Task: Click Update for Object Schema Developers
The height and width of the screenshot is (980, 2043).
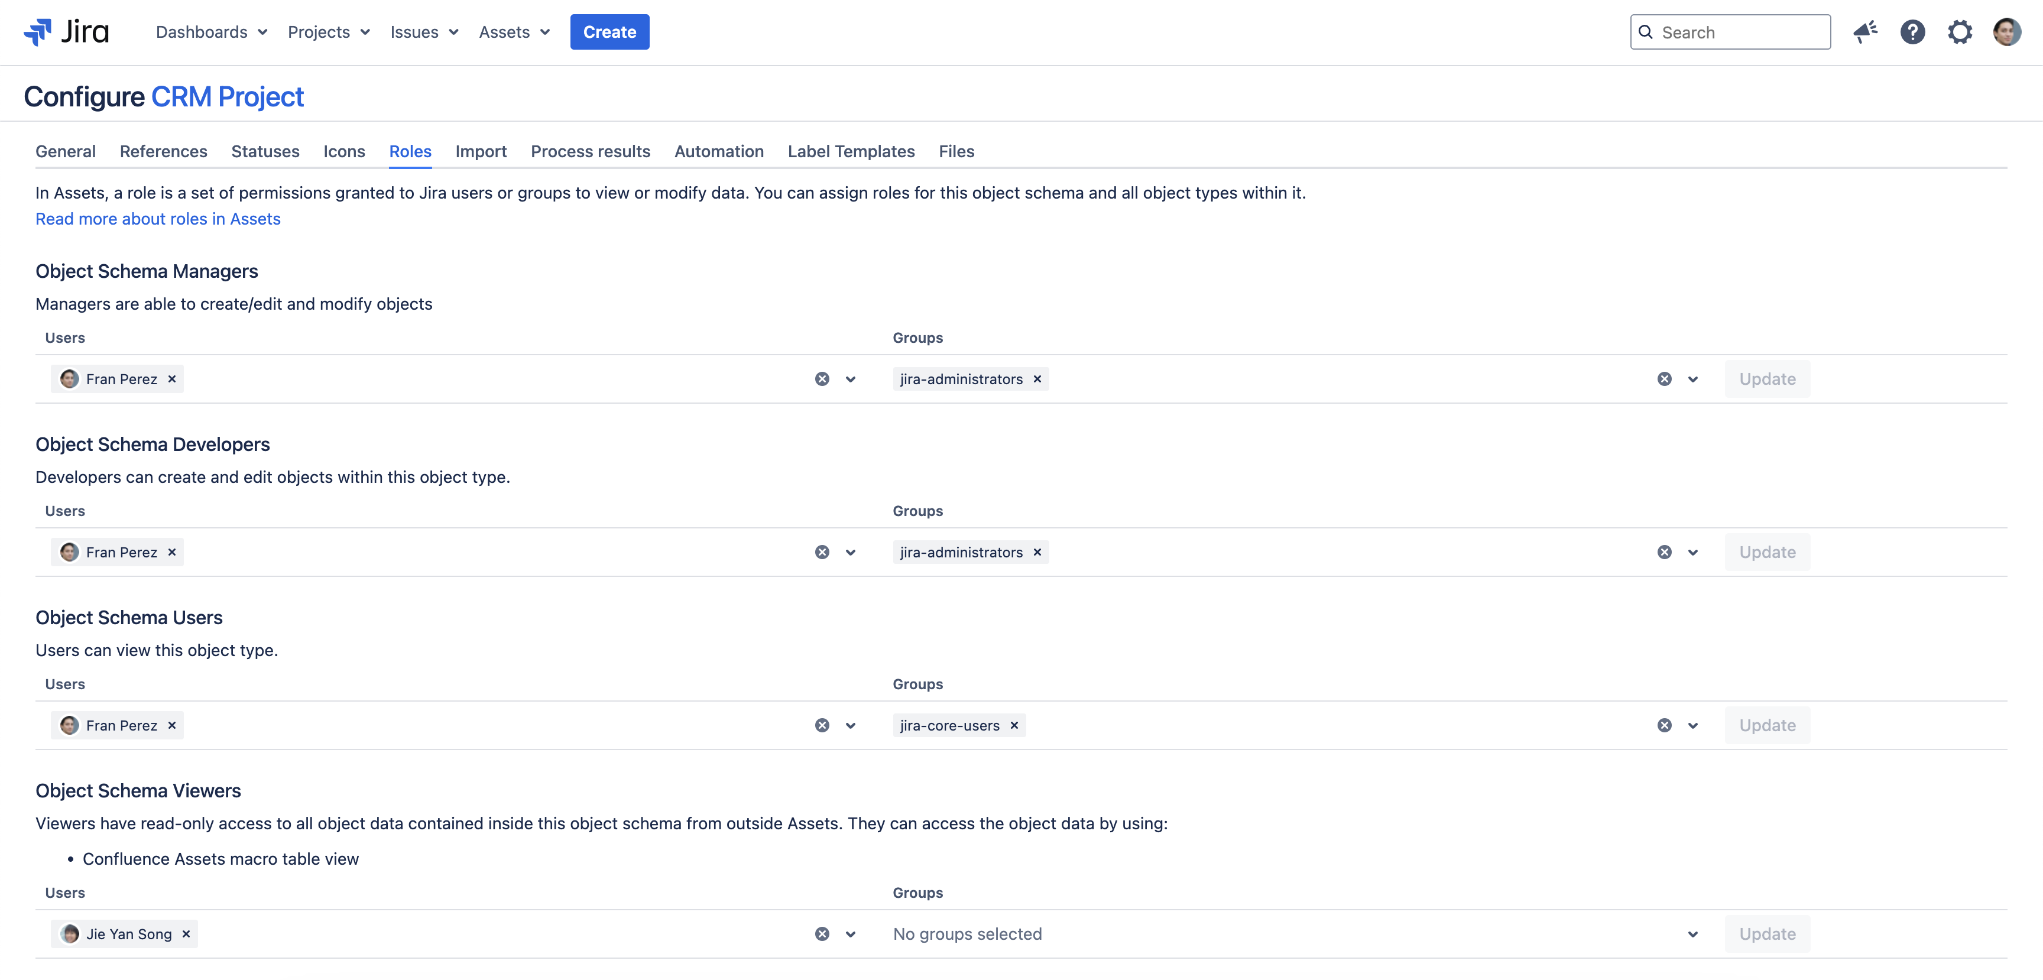Action: [x=1767, y=552]
